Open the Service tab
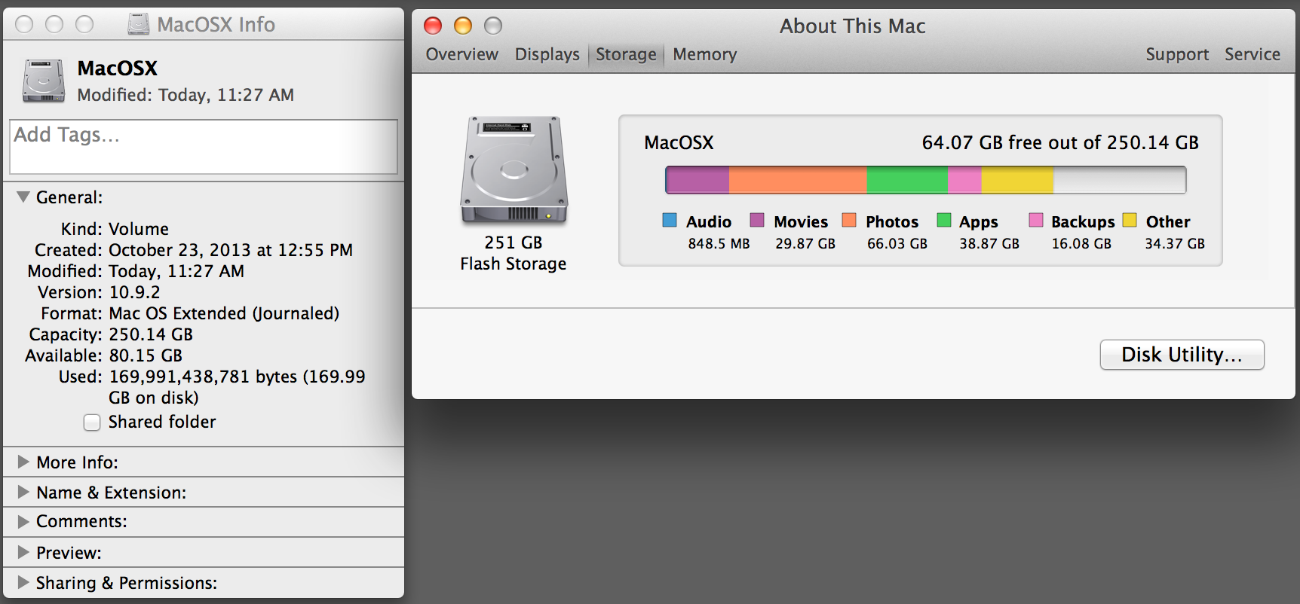Viewport: 1300px width, 604px height. [1252, 54]
